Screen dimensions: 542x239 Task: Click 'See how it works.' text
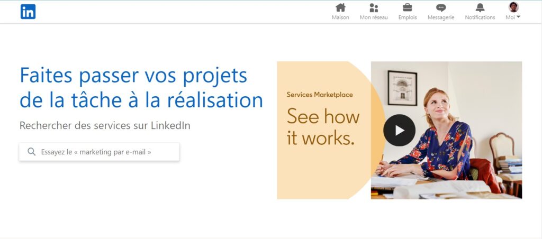pos(323,127)
